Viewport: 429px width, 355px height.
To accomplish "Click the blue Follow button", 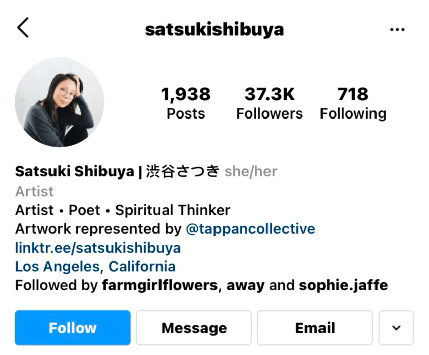I will (x=73, y=328).
